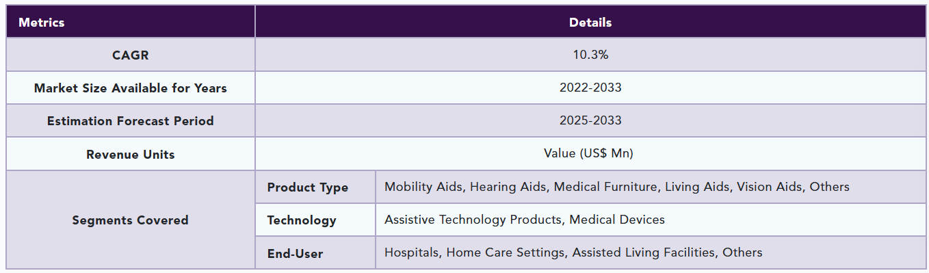
Task: Click the Metrics header cell
Action: click(131, 22)
